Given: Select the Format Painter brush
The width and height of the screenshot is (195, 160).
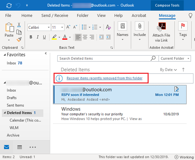Looking at the screenshot, I should [x=19, y=39].
